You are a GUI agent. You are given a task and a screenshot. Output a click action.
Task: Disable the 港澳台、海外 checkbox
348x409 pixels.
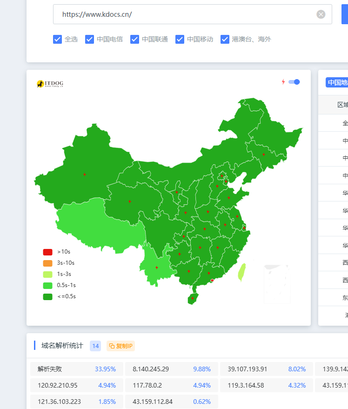click(225, 39)
